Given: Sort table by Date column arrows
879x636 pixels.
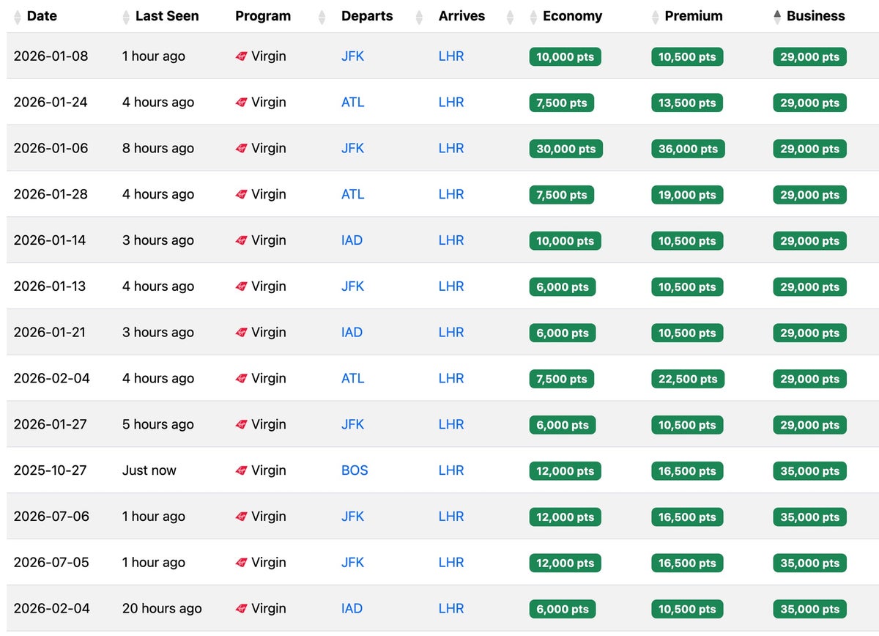Looking at the screenshot, I should pos(18,17).
